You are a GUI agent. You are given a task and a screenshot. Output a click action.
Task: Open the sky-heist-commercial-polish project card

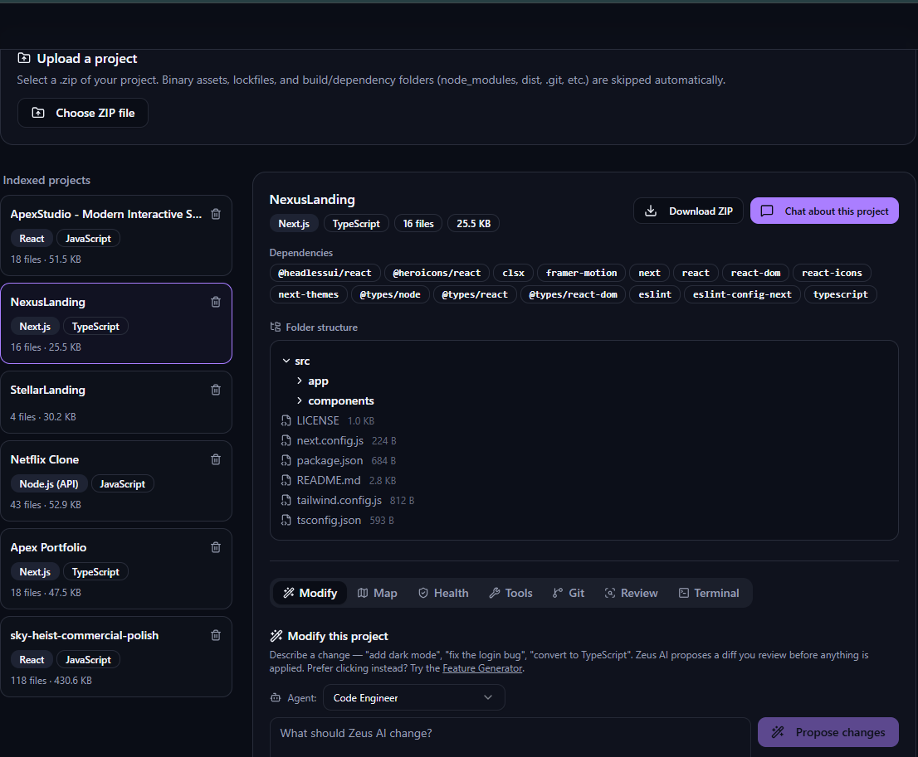(116, 657)
